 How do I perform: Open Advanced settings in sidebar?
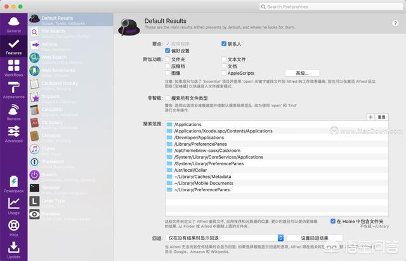(x=13, y=134)
